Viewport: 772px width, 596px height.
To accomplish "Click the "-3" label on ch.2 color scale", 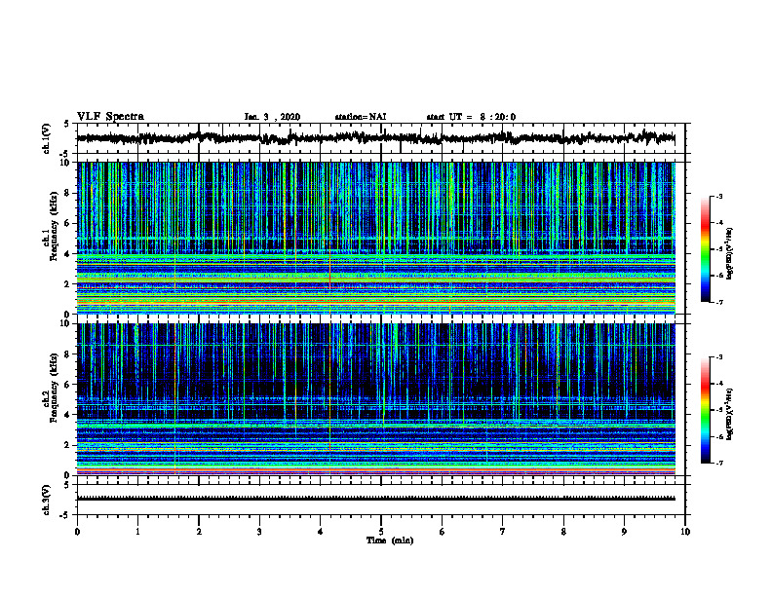I will point(718,357).
